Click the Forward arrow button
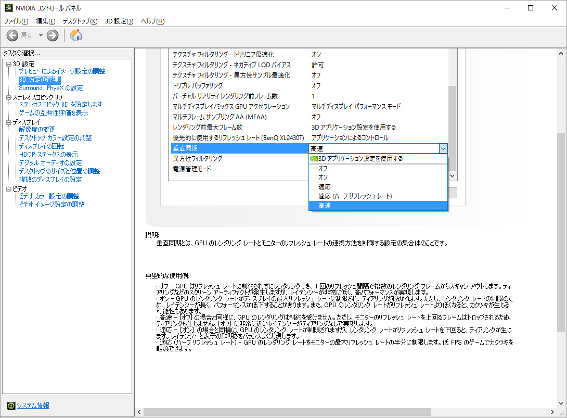The image size is (567, 418). (x=53, y=35)
